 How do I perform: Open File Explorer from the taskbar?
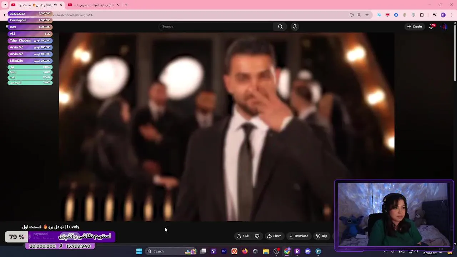click(266, 251)
